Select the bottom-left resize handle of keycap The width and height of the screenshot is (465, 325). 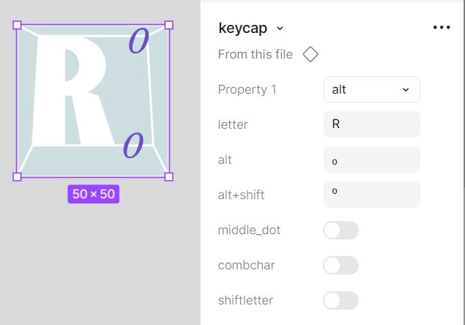click(x=17, y=176)
